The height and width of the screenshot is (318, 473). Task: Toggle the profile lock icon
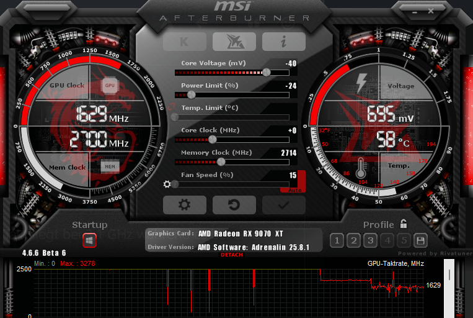(404, 224)
